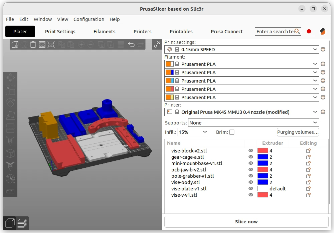This screenshot has width=334, height=233.
Task: Click the Add model cube icon
Action: click(x=15, y=45)
